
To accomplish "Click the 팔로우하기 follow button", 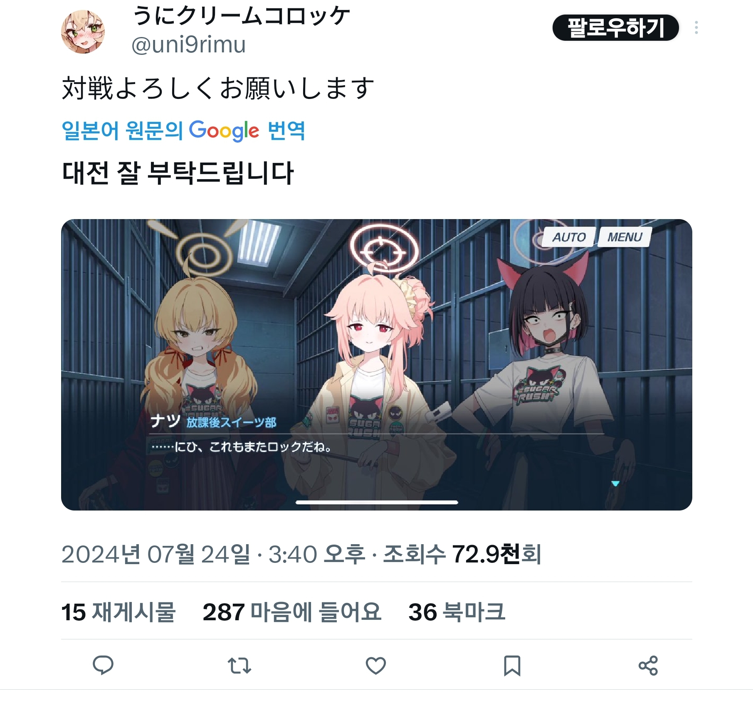I will click(615, 28).
